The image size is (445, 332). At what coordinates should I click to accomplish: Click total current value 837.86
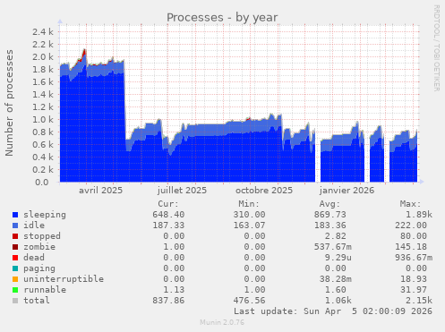168,301
